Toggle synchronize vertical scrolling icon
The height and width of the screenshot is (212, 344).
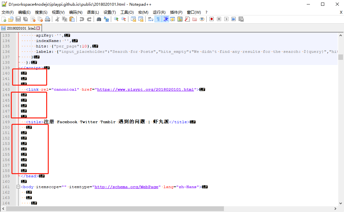pyautogui.click(x=133, y=19)
